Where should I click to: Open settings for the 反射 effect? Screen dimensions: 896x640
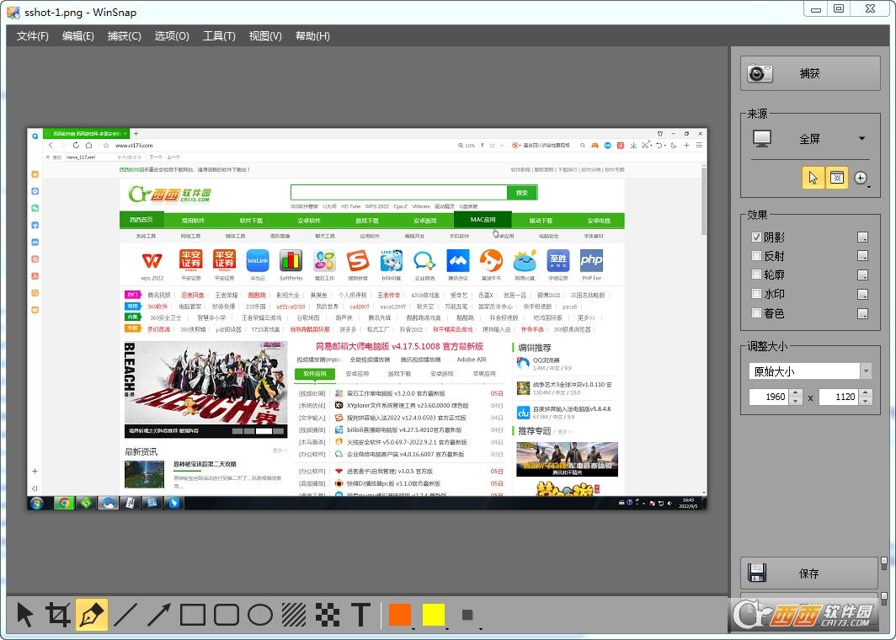coord(863,256)
